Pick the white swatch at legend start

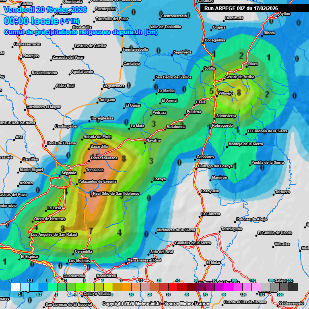tap(16, 287)
